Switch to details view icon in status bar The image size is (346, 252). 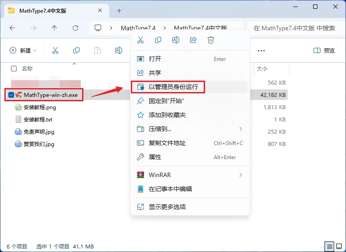pos(329,246)
